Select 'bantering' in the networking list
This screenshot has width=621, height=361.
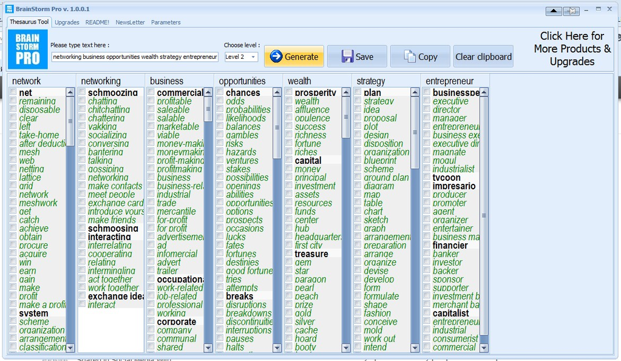pos(106,152)
